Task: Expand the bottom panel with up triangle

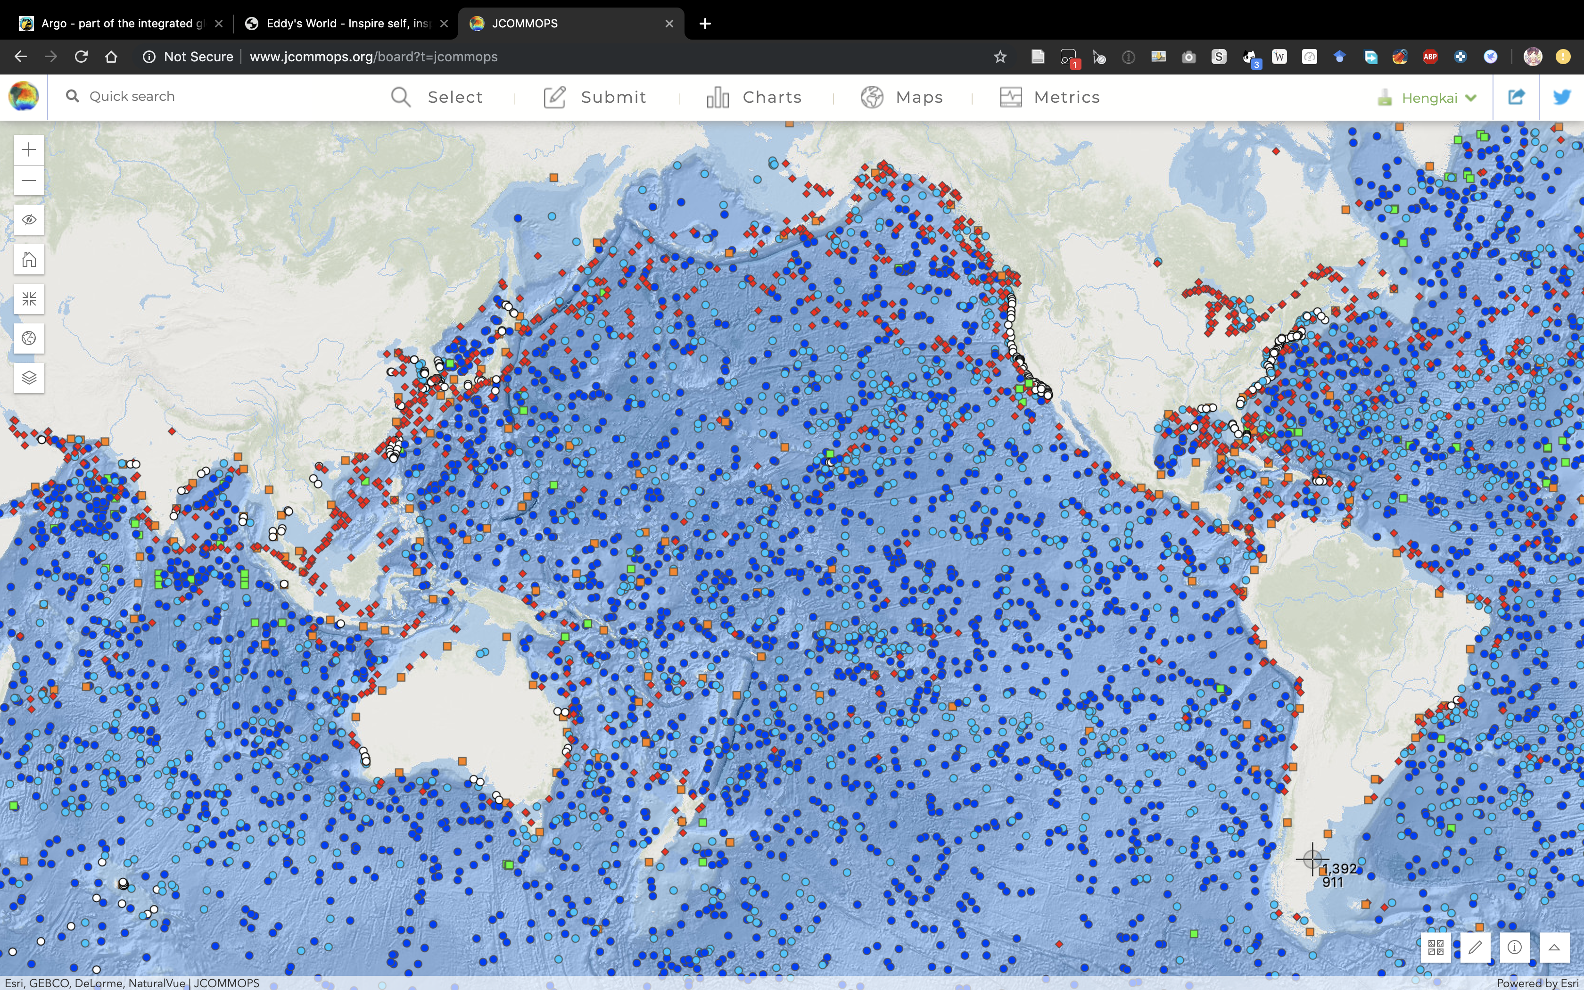Action: tap(1554, 947)
